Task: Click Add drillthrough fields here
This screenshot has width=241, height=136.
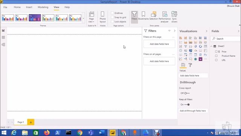Action: (193, 111)
